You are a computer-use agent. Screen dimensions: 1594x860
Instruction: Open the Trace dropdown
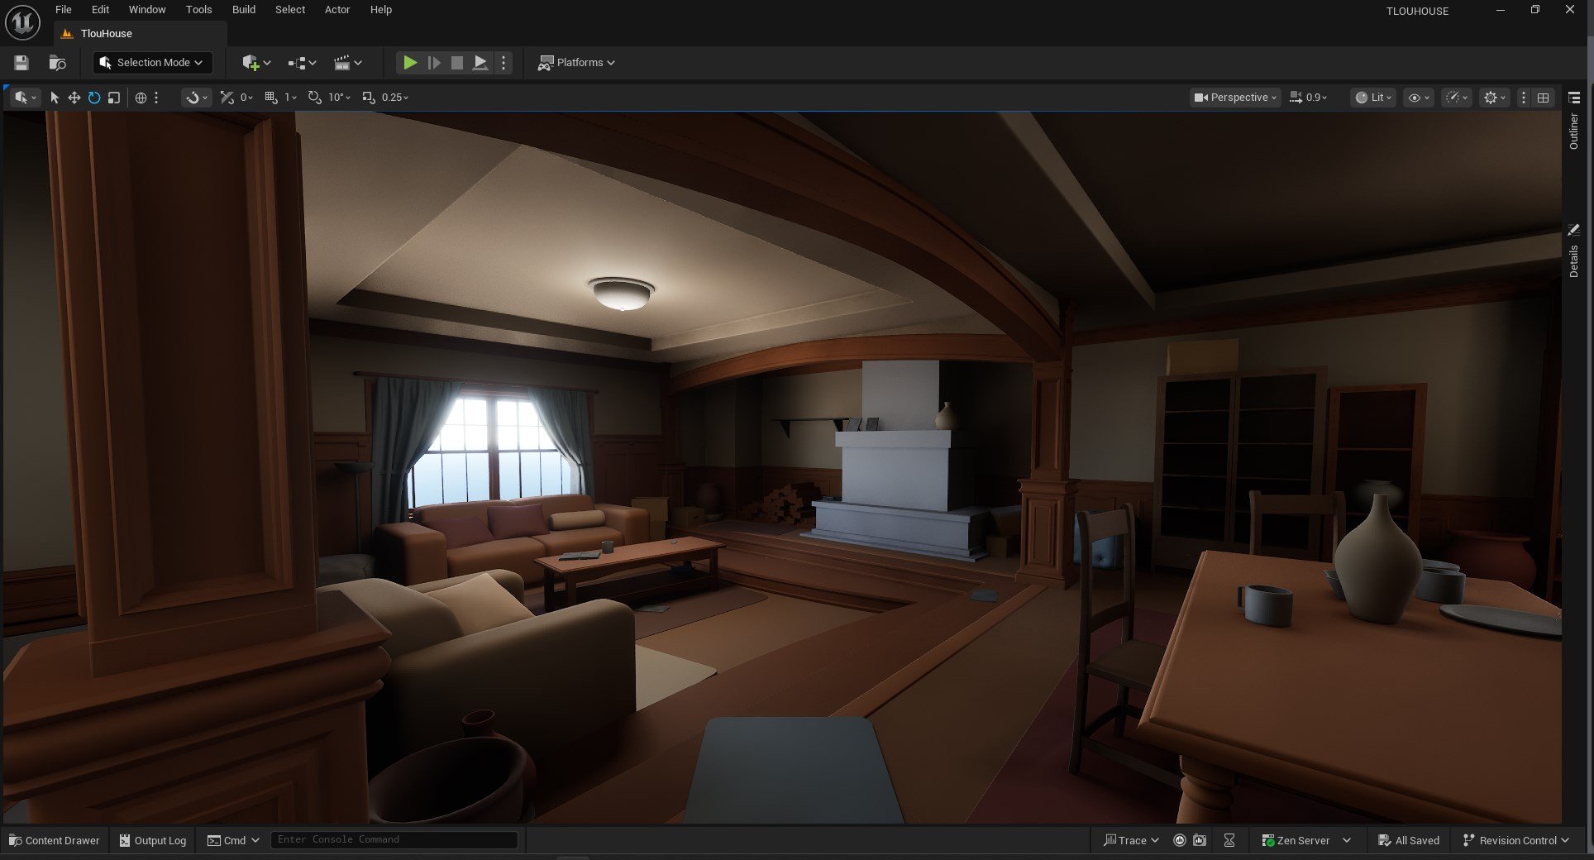pos(1132,840)
